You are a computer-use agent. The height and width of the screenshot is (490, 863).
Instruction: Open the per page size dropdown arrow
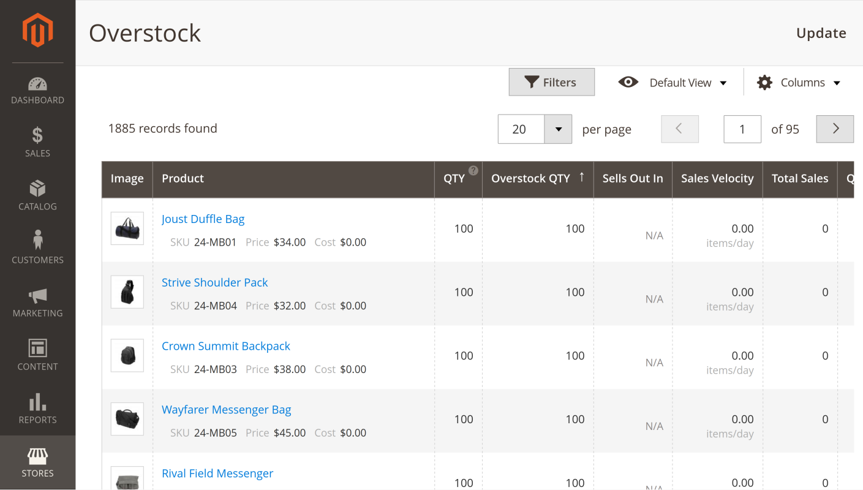(x=558, y=129)
